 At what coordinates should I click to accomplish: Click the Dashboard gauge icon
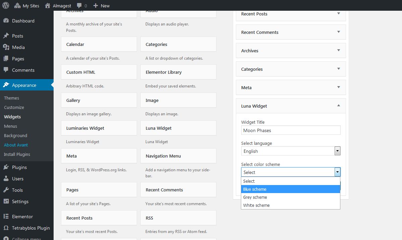click(x=6, y=21)
